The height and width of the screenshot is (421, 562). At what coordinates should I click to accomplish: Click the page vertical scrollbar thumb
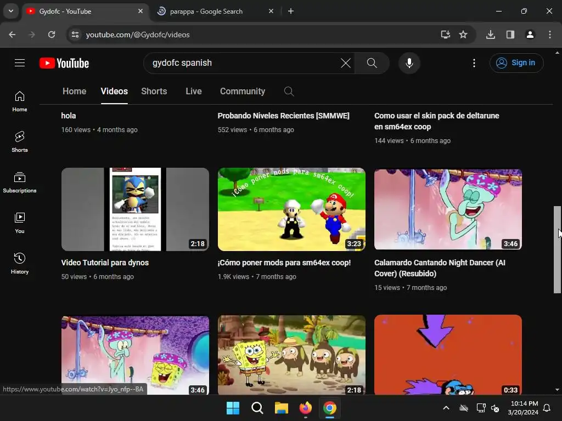click(x=557, y=249)
